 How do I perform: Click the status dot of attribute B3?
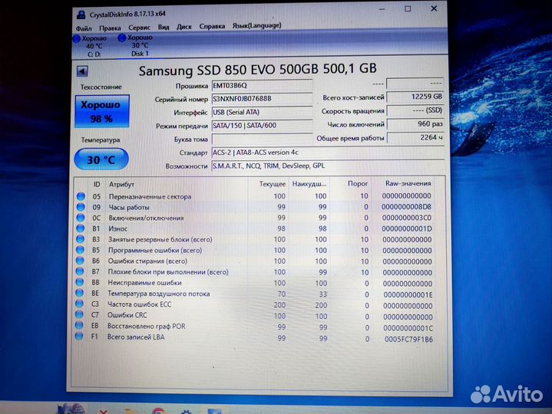coord(81,239)
